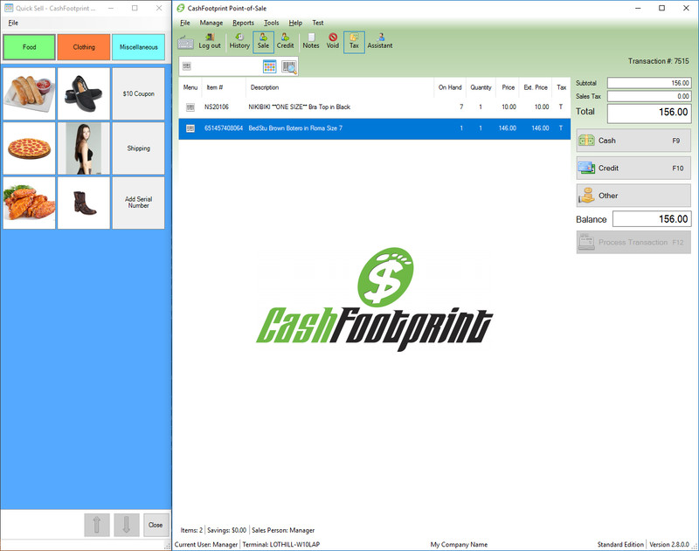Screen dimensions: 699x551
Task: Add the black bra top model item
Action: [84, 148]
